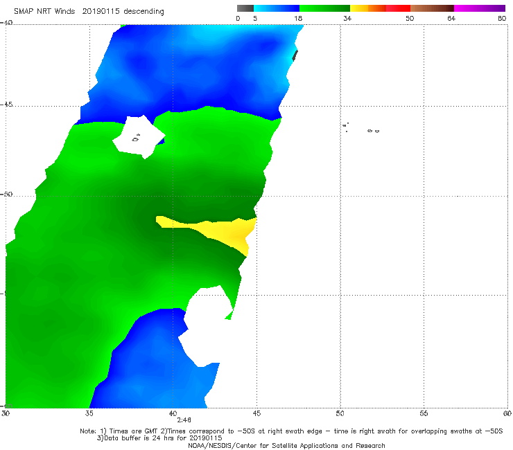Image resolution: width=513 pixels, height=450 pixels.
Task: Select the gray segment of the color bar
Action: click(245, 8)
